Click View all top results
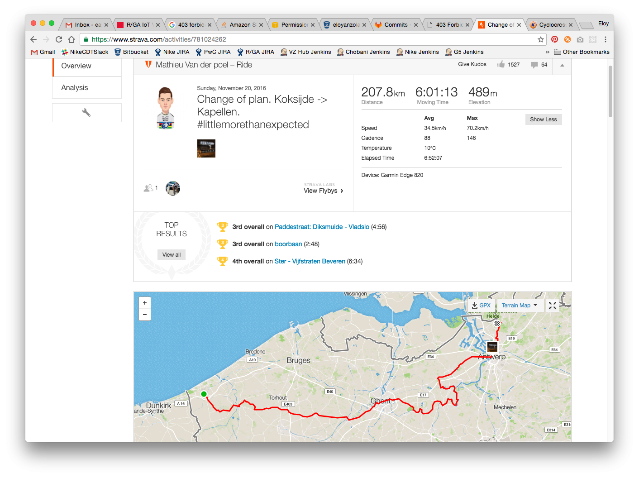639x478 pixels. [172, 255]
